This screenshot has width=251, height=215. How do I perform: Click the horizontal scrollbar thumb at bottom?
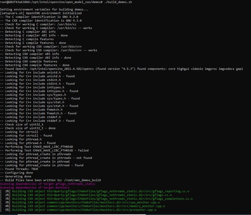click(x=82, y=214)
